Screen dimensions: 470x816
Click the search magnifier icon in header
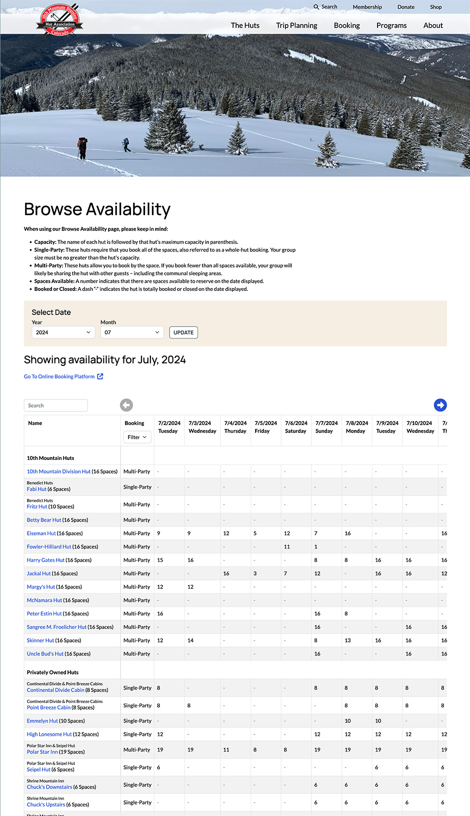316,7
